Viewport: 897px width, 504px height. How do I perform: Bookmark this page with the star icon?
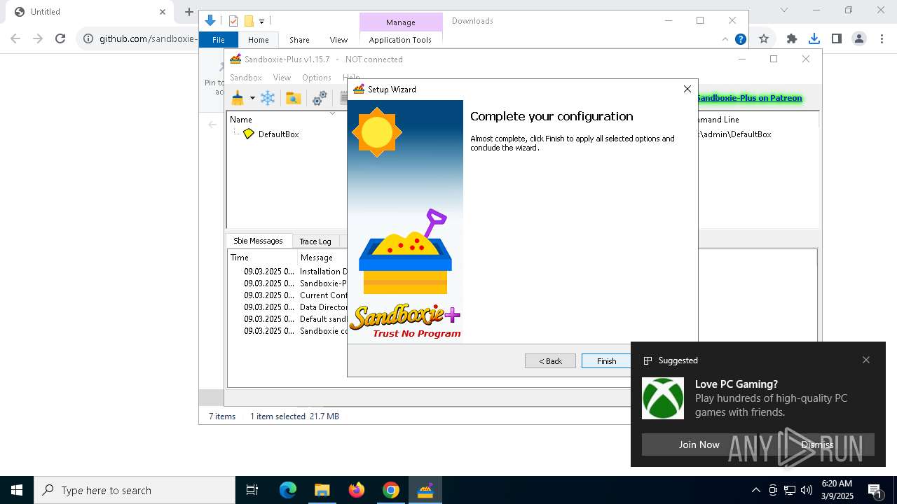(764, 38)
